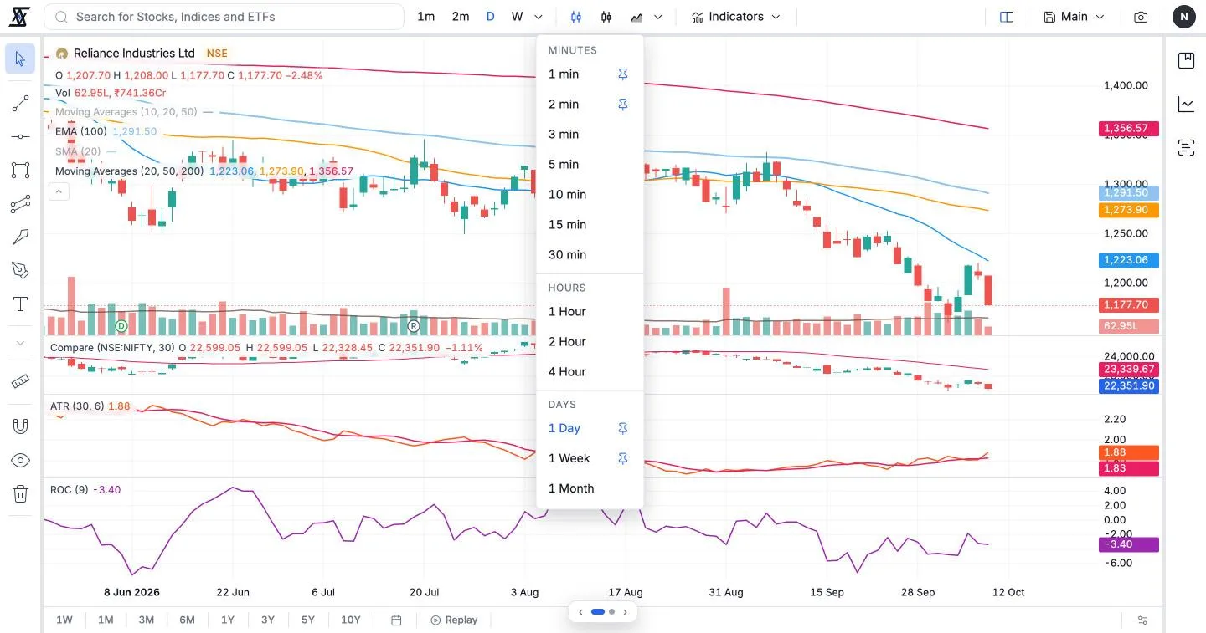Select the text annotation tool
Screen dimensions: 1206x633
(20, 304)
